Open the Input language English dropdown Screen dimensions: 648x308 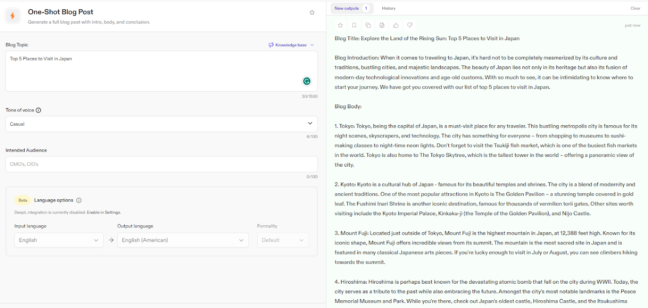(x=59, y=240)
